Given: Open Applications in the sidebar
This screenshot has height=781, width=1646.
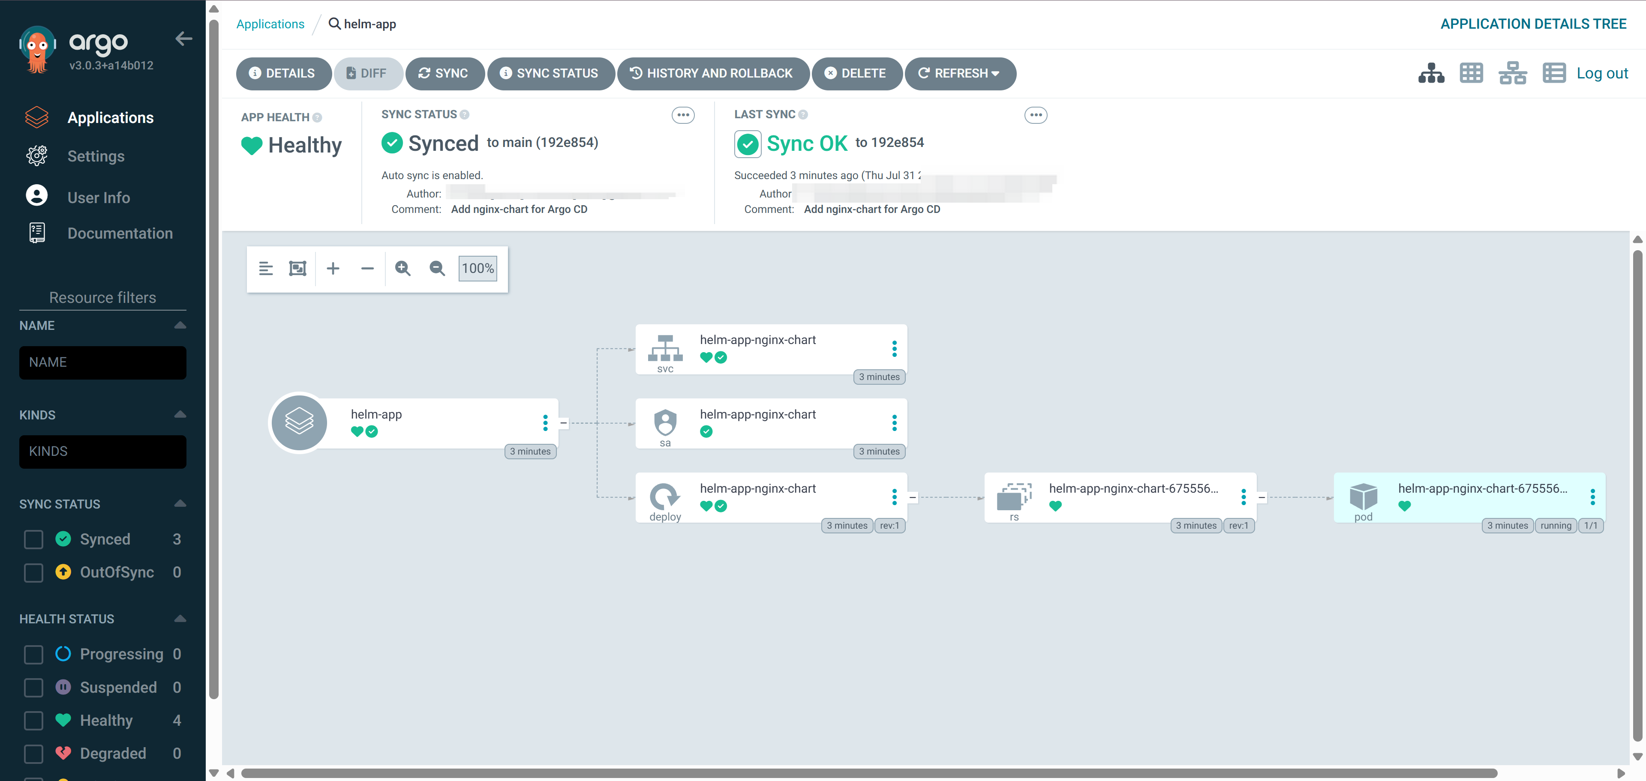Looking at the screenshot, I should pyautogui.click(x=110, y=117).
